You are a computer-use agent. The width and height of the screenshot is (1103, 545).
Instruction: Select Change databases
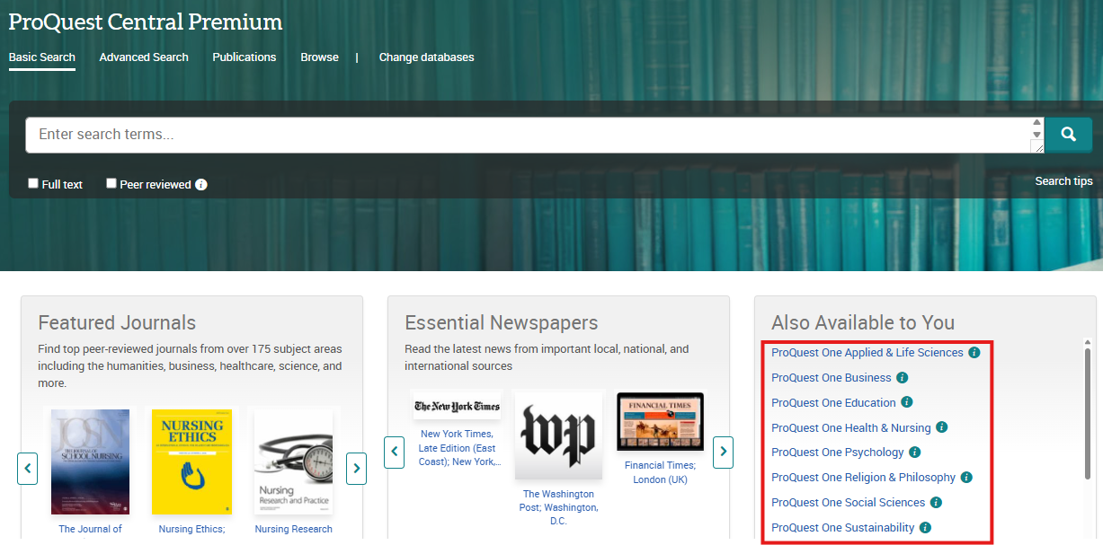tap(427, 57)
